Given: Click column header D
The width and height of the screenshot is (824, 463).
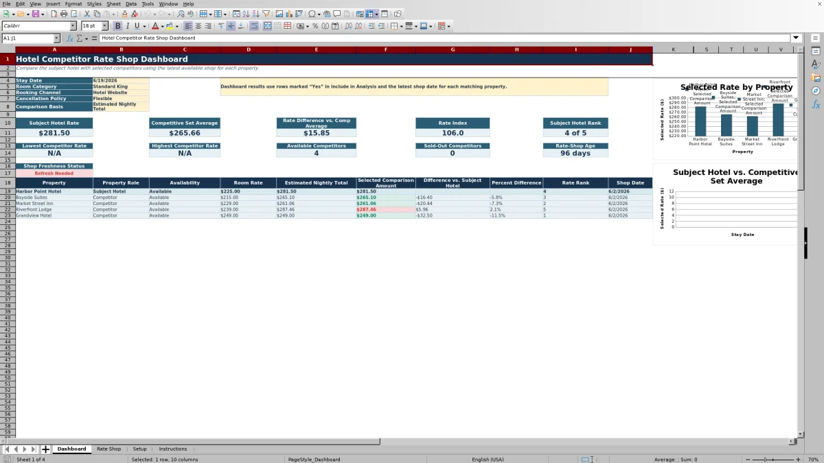Looking at the screenshot, I should 249,49.
